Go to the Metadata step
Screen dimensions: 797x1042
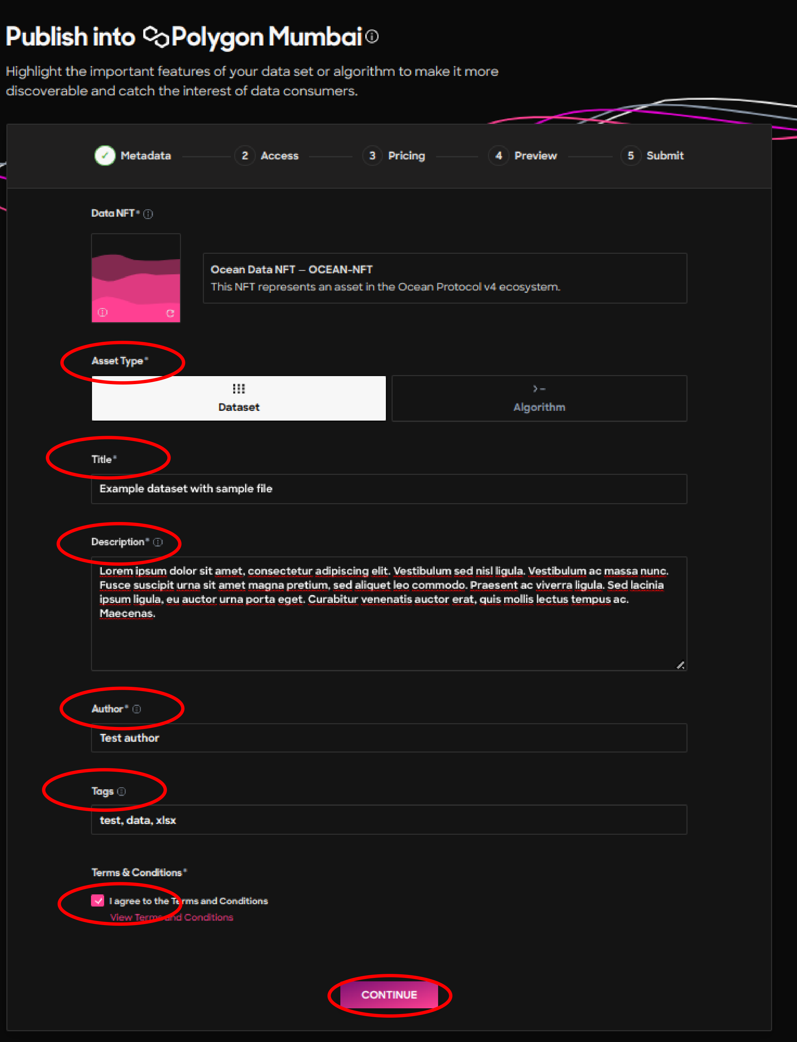tap(133, 156)
